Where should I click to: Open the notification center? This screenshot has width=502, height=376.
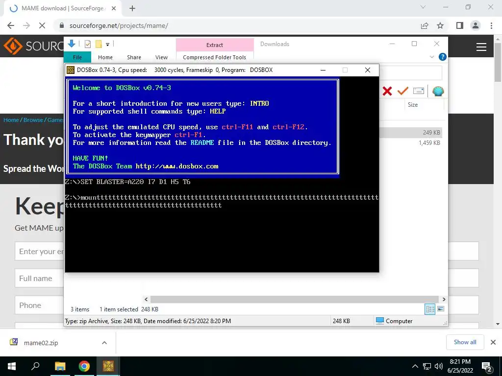[x=487, y=366]
